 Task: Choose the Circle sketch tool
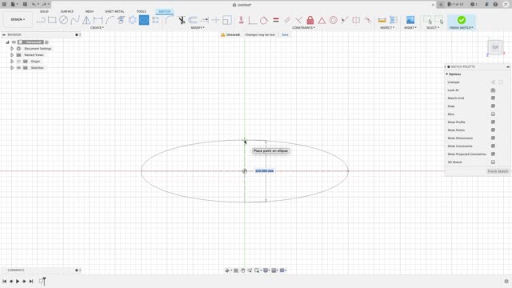pyautogui.click(x=64, y=20)
